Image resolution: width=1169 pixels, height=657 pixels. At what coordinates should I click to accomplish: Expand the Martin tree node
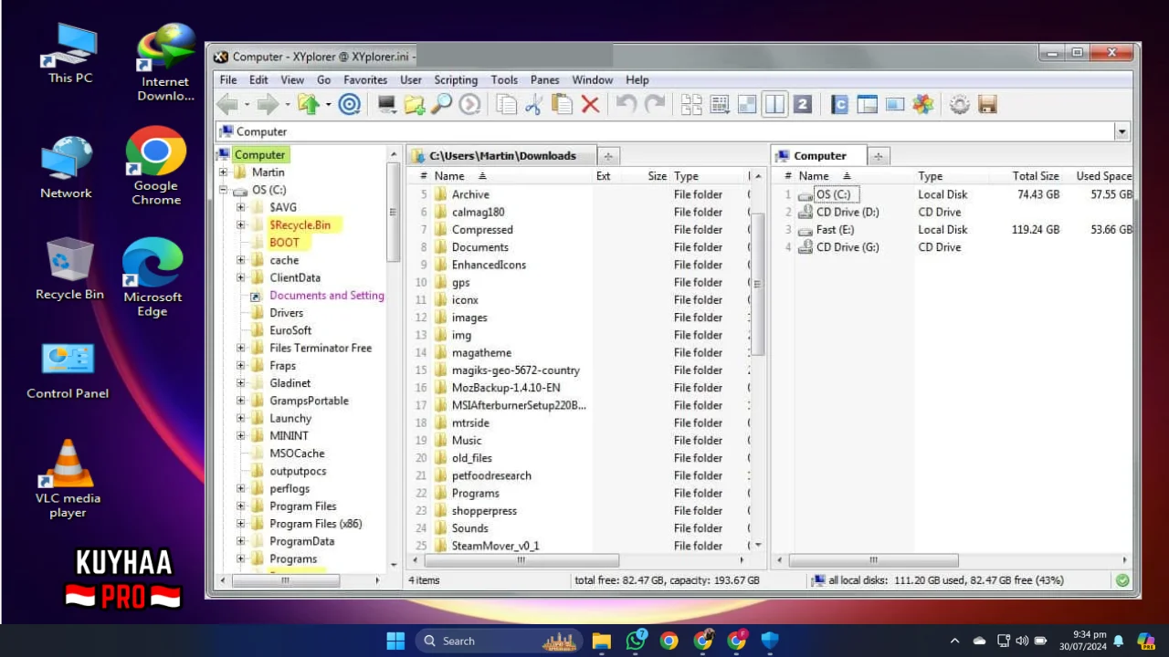(223, 172)
